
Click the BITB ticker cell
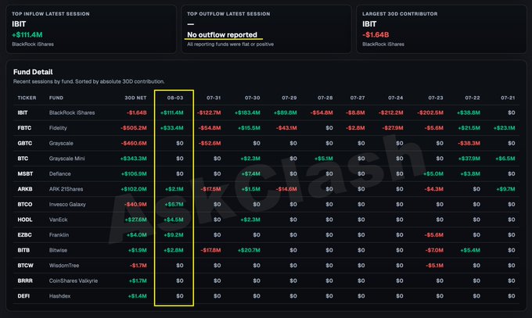click(23, 250)
